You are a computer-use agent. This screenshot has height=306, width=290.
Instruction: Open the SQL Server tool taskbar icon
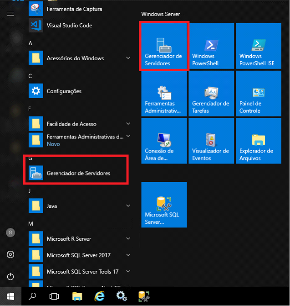[144, 296]
